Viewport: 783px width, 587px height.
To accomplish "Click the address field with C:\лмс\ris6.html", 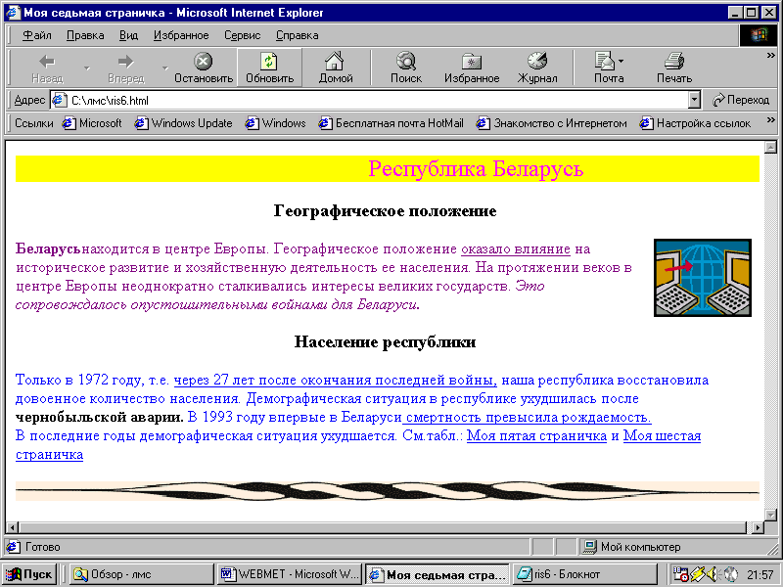I will point(370,101).
